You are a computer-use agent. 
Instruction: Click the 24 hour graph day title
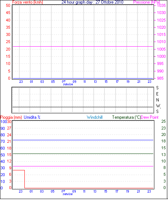92,2
